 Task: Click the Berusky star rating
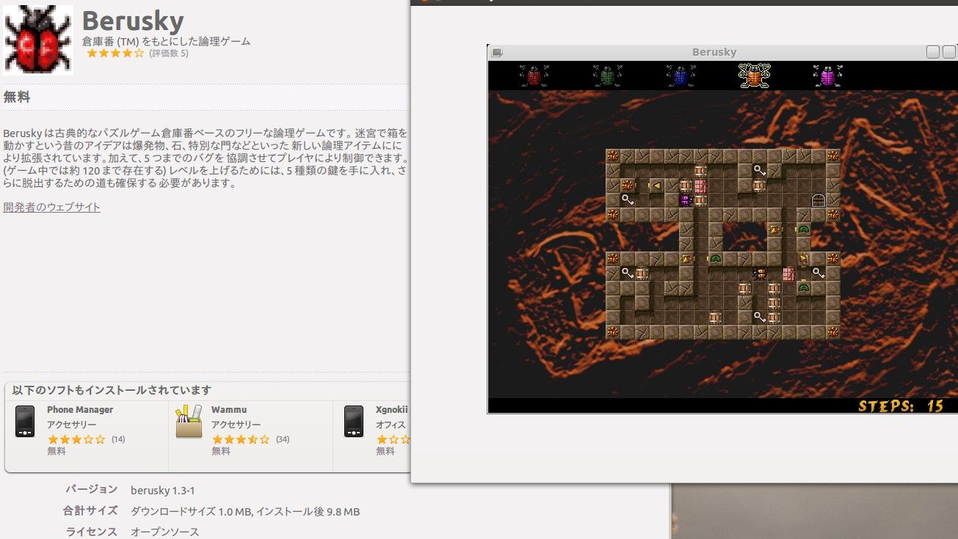pos(115,54)
